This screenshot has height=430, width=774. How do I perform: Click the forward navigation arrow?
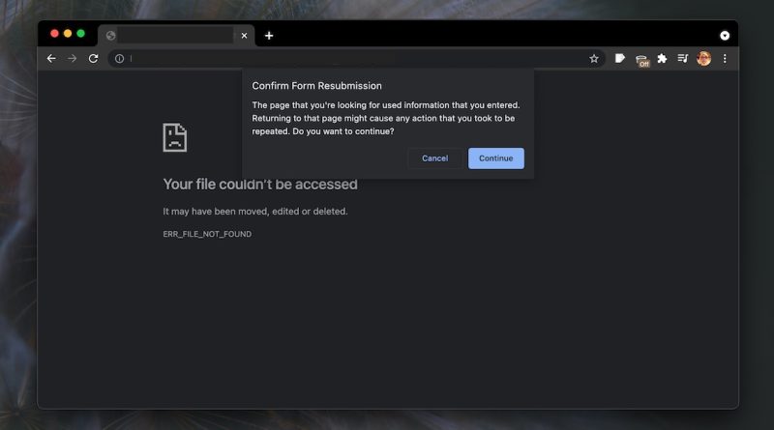click(x=72, y=59)
